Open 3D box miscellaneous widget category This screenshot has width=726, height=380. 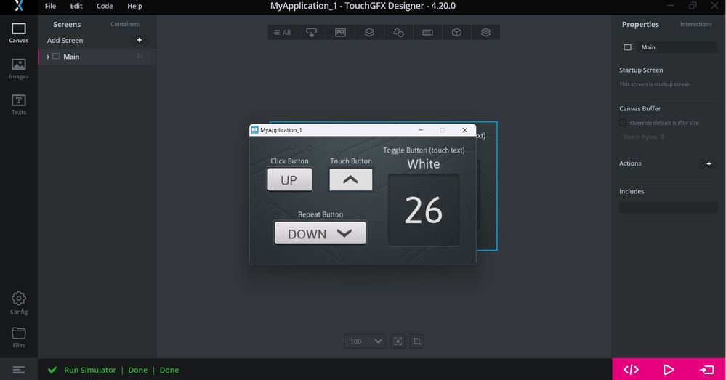click(456, 33)
